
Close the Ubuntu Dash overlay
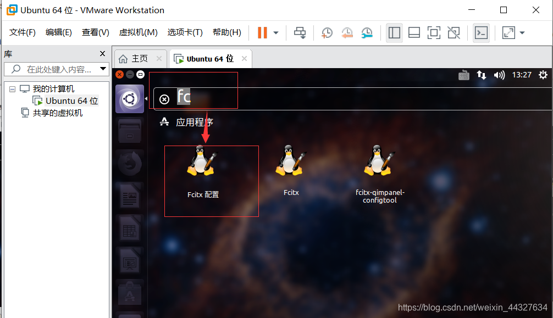tap(120, 74)
